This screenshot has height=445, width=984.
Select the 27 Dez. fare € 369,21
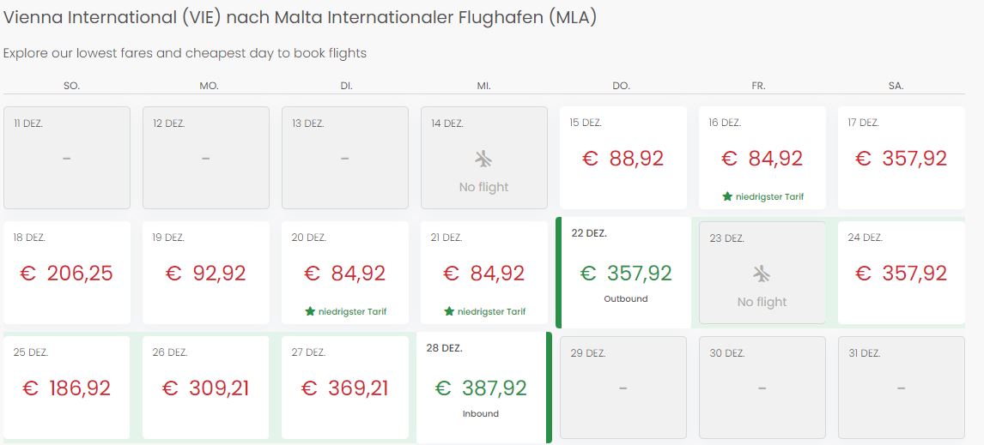(345, 388)
